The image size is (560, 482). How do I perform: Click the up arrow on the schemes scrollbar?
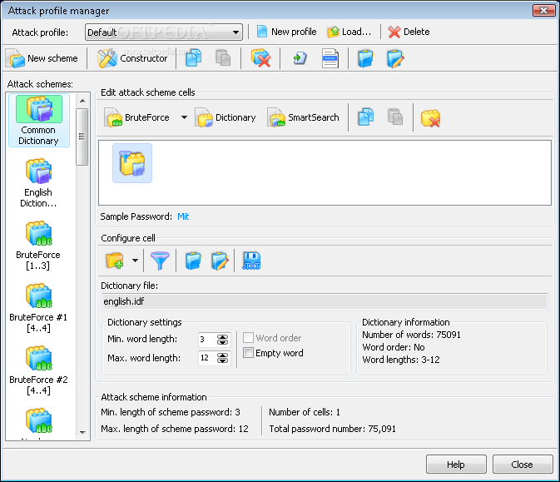[82, 101]
